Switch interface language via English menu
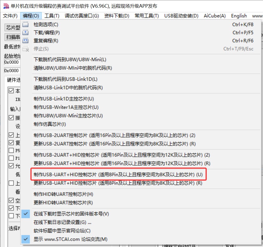The height and width of the screenshot is (247, 263). tap(239, 16)
